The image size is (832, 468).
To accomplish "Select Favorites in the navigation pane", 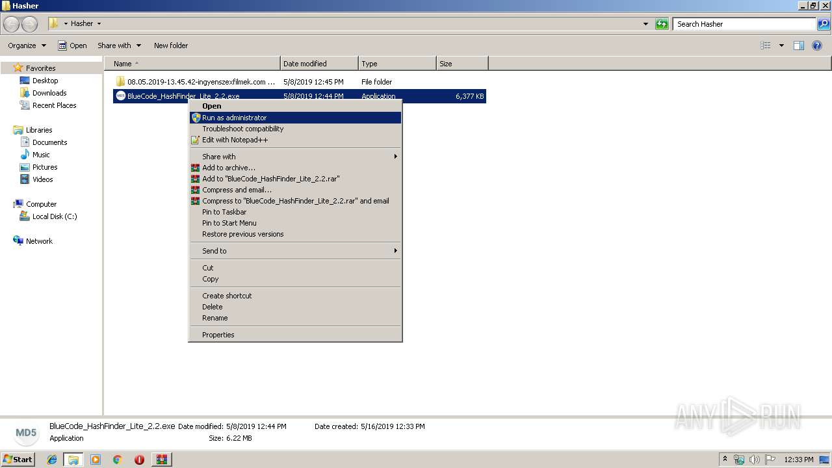I will (40, 68).
